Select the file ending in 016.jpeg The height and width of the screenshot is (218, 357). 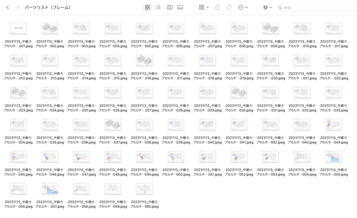pyautogui.click(x=145, y=61)
